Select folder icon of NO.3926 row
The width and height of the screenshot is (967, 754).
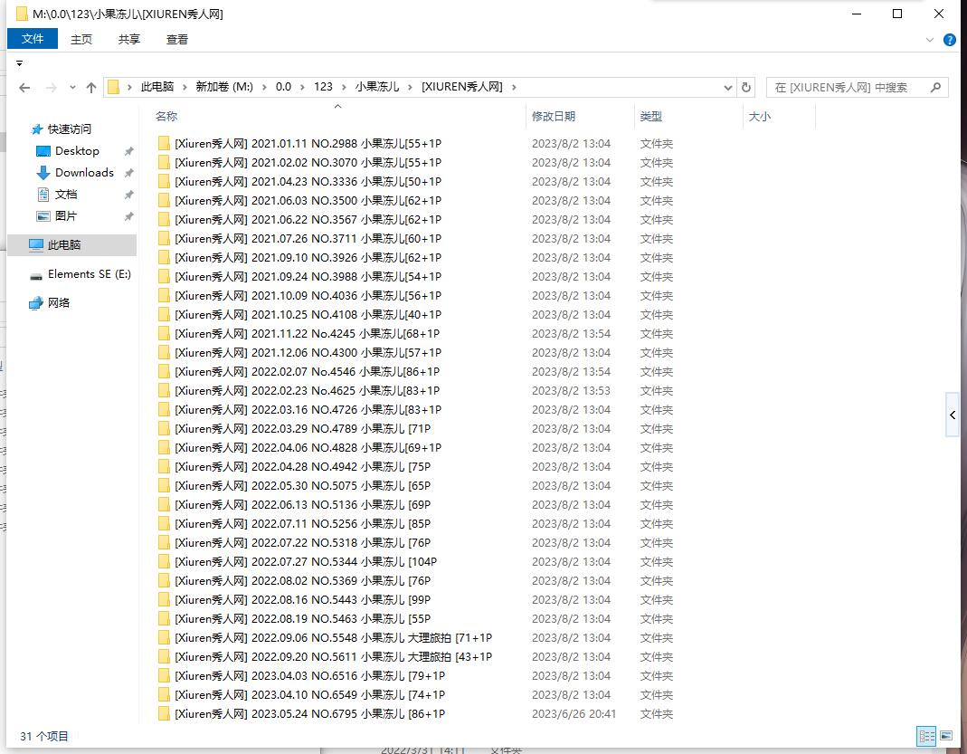[164, 258]
